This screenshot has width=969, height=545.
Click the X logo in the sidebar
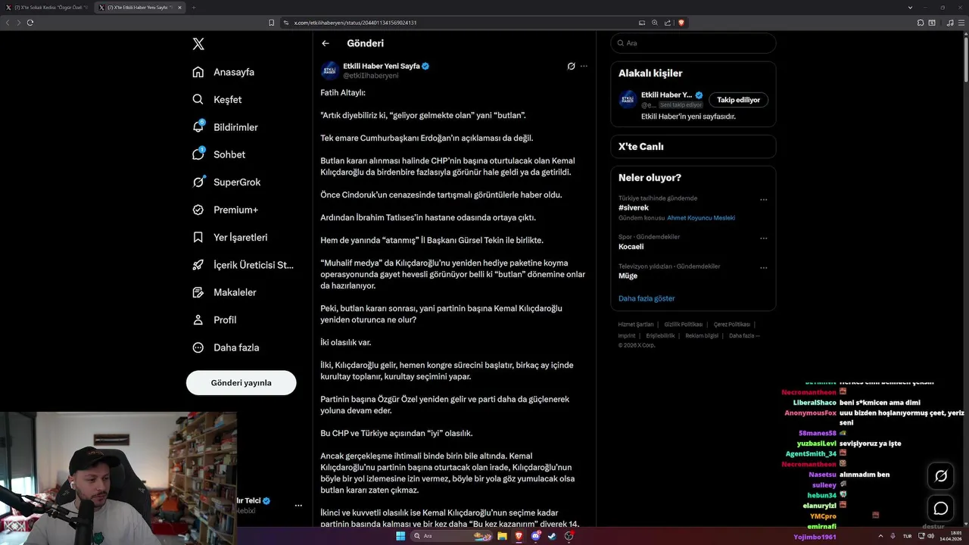tap(198, 44)
